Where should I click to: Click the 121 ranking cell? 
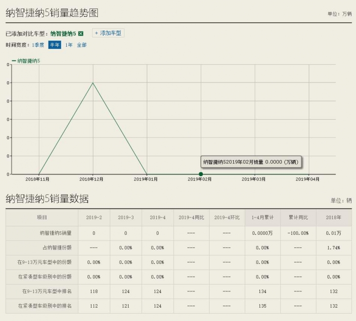tap(126, 306)
